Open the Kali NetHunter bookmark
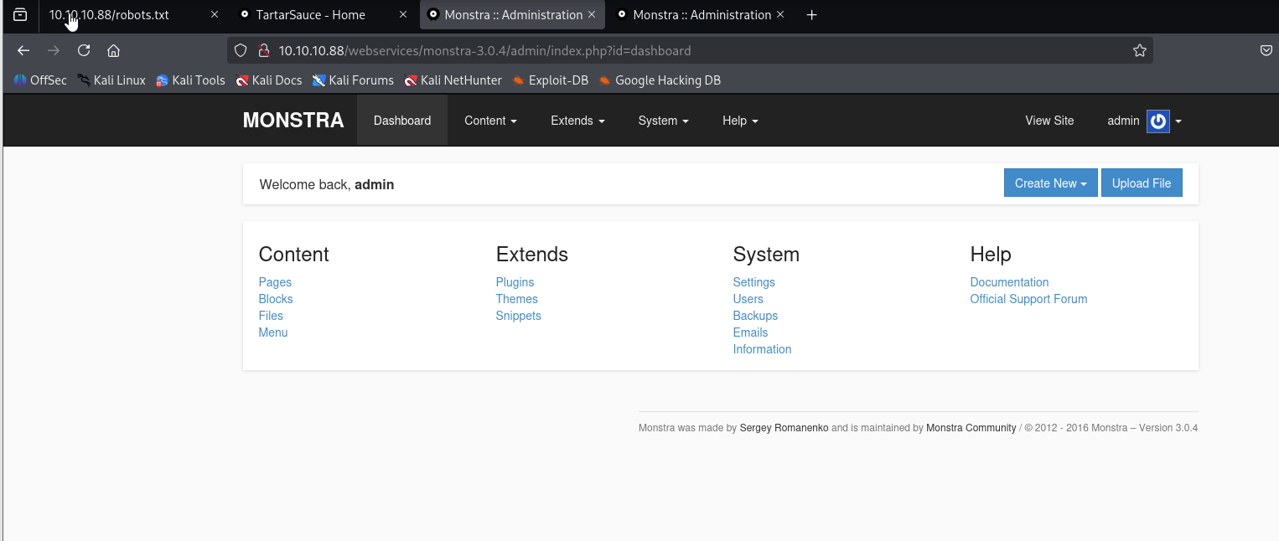 point(453,80)
